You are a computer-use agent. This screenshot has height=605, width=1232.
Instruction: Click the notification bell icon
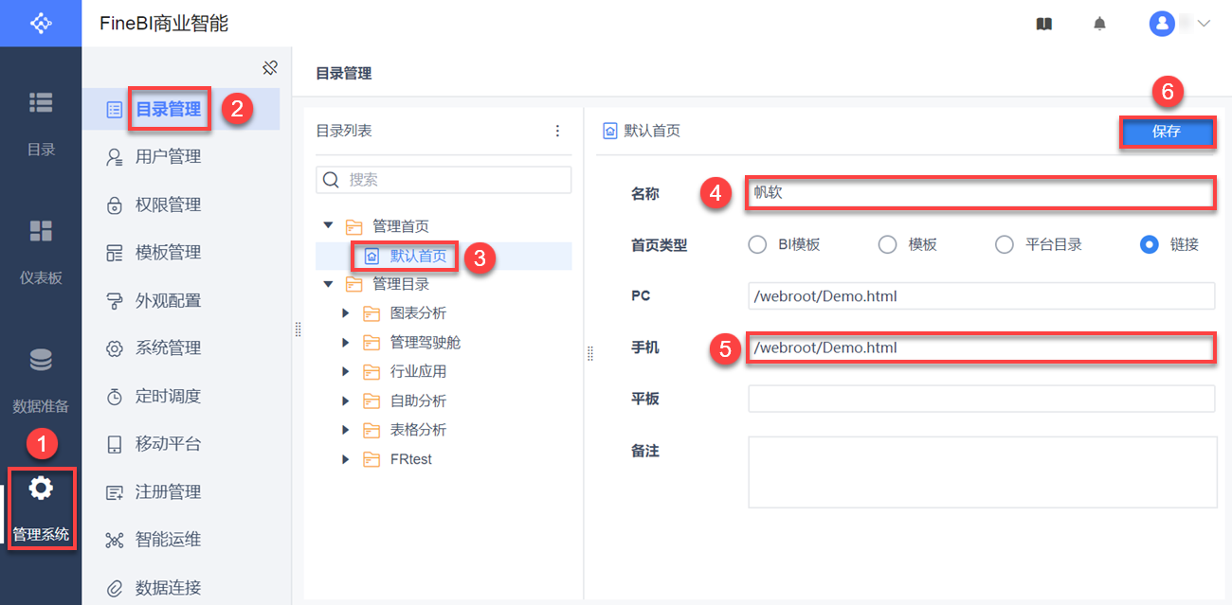tap(1099, 24)
